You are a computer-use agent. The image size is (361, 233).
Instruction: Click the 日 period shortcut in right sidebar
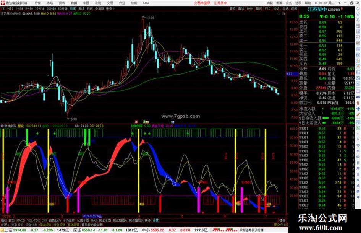tap(358, 163)
